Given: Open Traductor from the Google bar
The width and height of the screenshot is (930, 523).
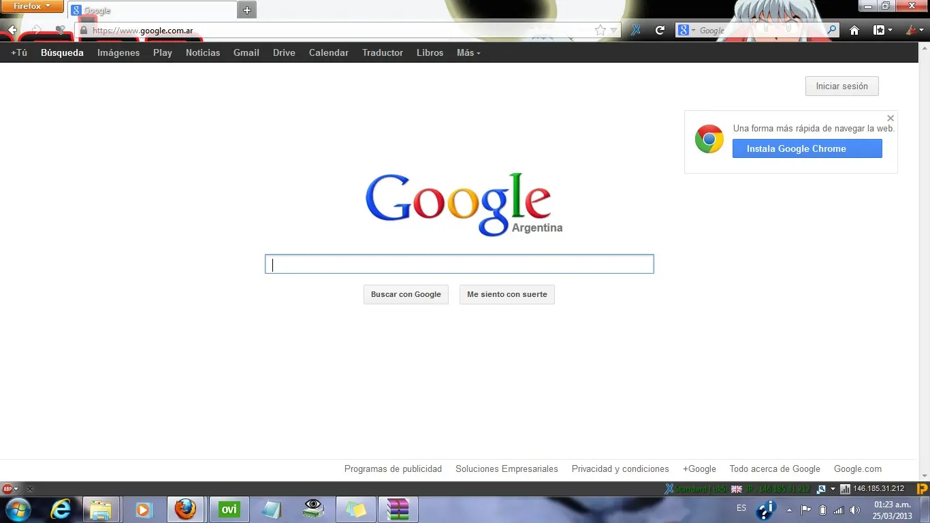Looking at the screenshot, I should tap(383, 52).
